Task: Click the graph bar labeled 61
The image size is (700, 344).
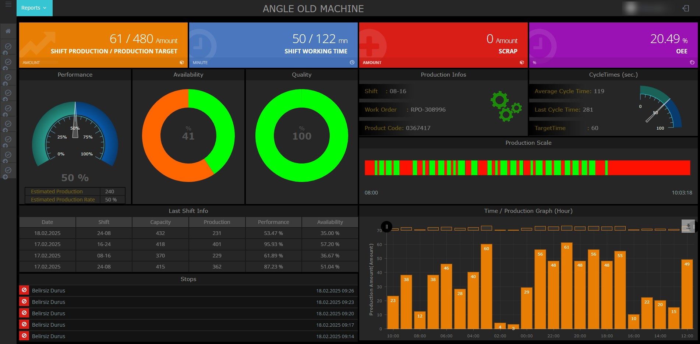Action: 567,285
